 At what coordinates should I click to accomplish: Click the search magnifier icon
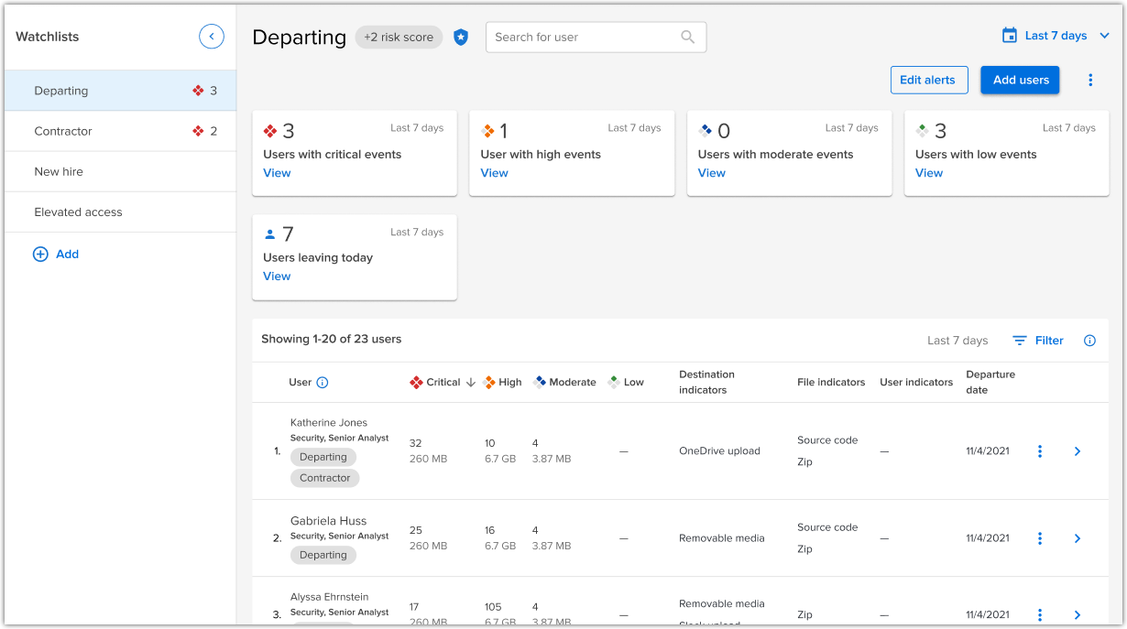coord(688,38)
